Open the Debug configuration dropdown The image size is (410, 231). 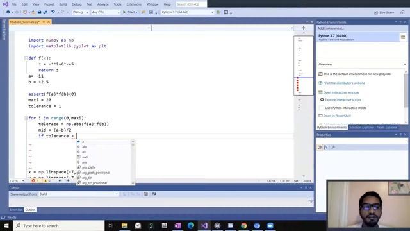point(80,12)
